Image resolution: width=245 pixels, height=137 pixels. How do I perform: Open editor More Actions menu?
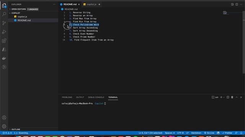tap(241, 4)
